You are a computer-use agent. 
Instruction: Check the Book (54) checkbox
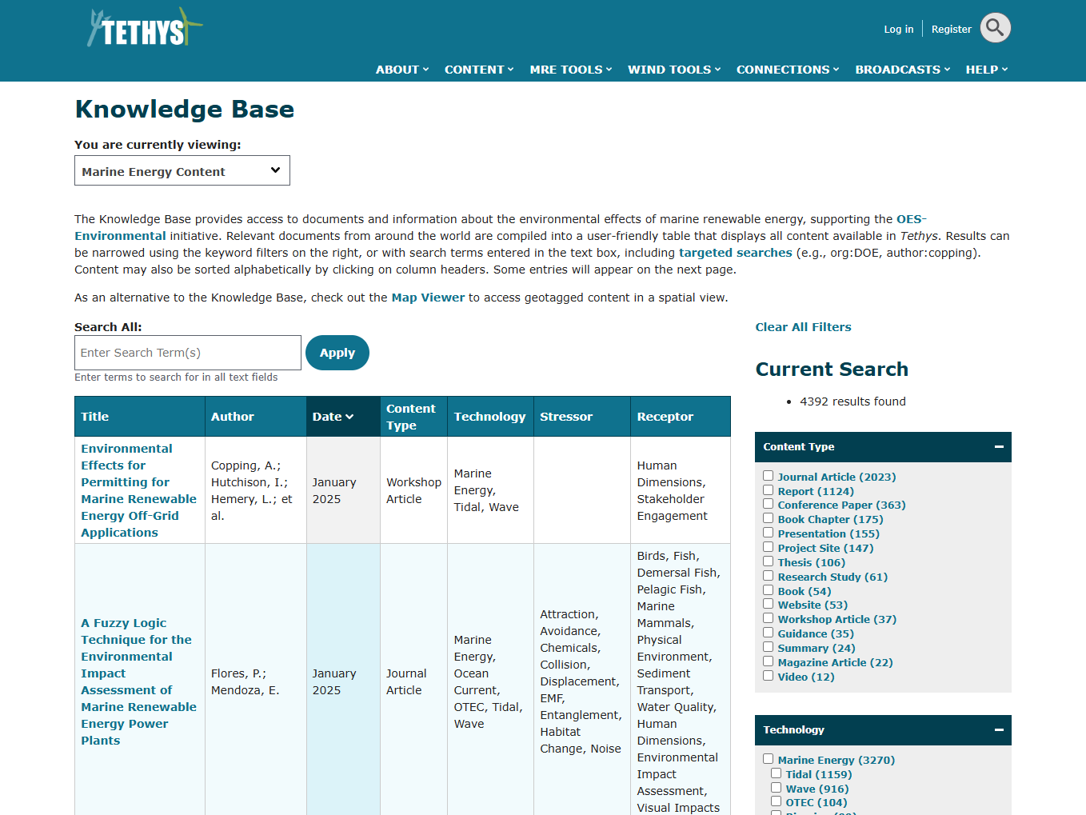click(x=768, y=590)
